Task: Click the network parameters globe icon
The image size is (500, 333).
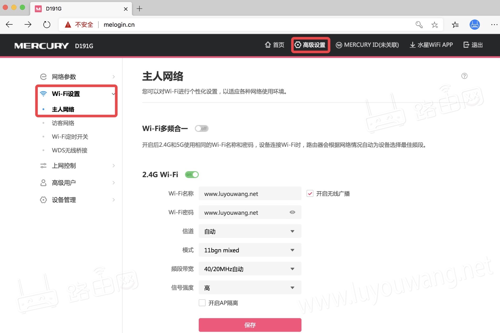Action: click(43, 77)
